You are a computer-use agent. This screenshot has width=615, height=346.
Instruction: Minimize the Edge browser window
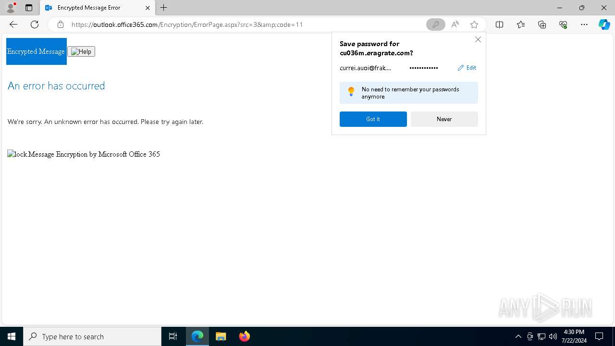click(x=560, y=8)
